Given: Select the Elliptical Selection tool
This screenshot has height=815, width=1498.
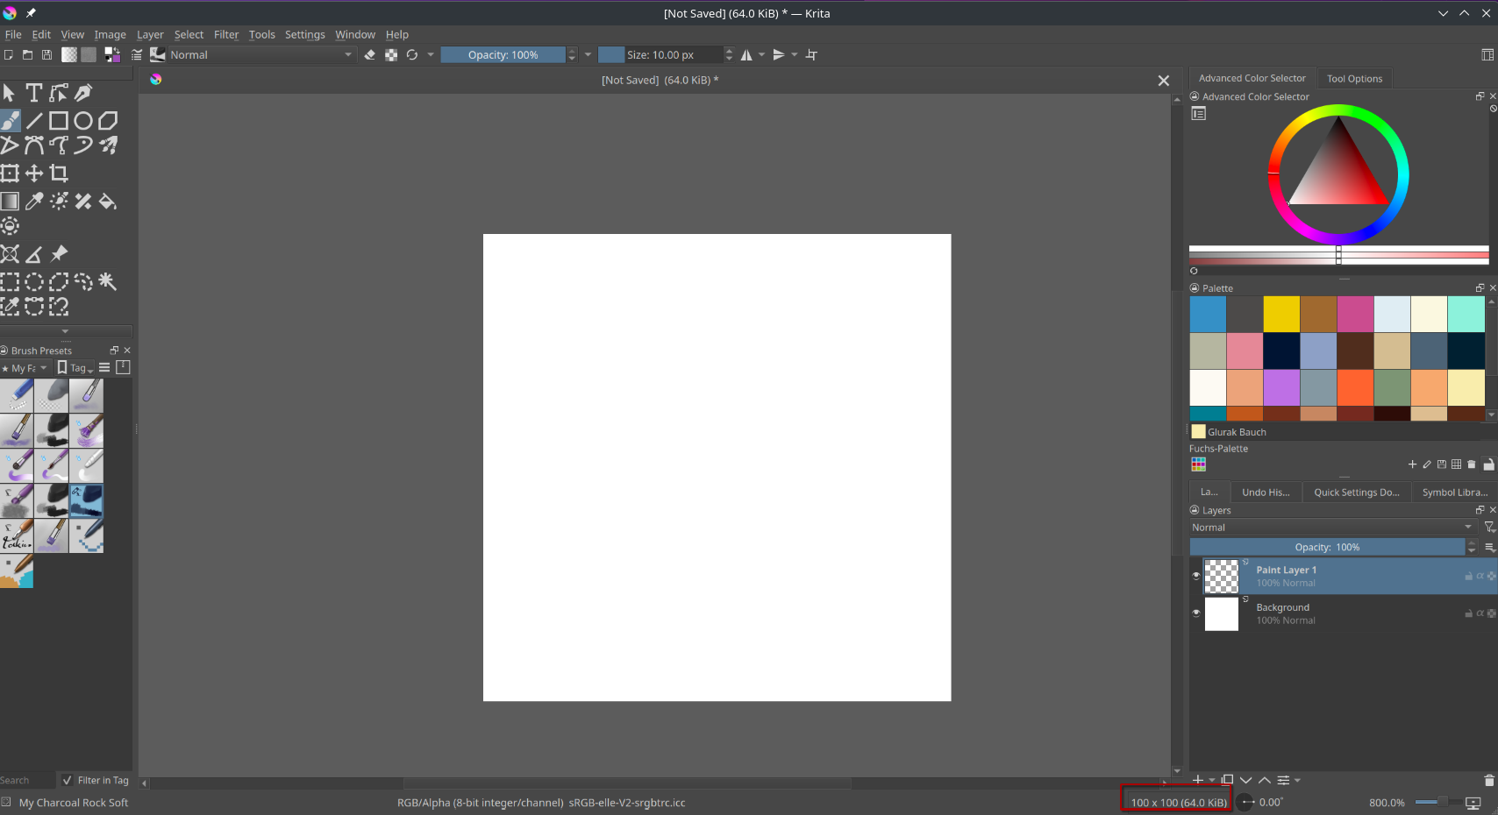Looking at the screenshot, I should coord(34,281).
